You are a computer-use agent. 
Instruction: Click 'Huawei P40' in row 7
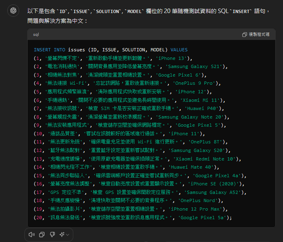pos(202,108)
